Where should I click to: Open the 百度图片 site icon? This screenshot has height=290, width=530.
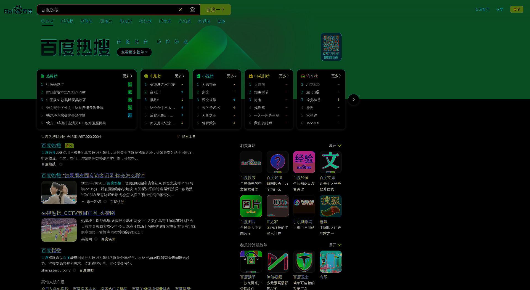click(x=251, y=206)
